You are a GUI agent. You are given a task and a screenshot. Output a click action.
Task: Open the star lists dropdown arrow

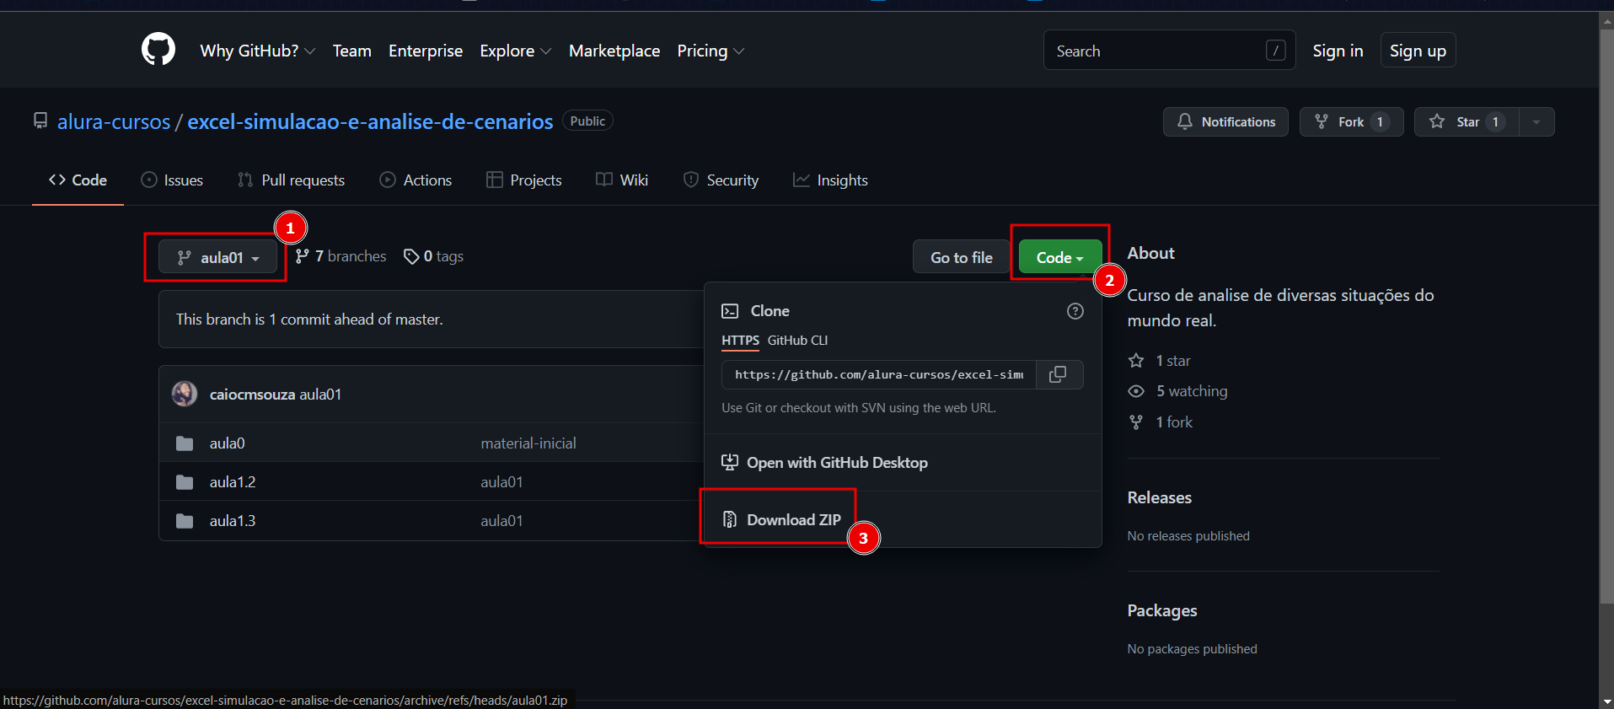1536,121
